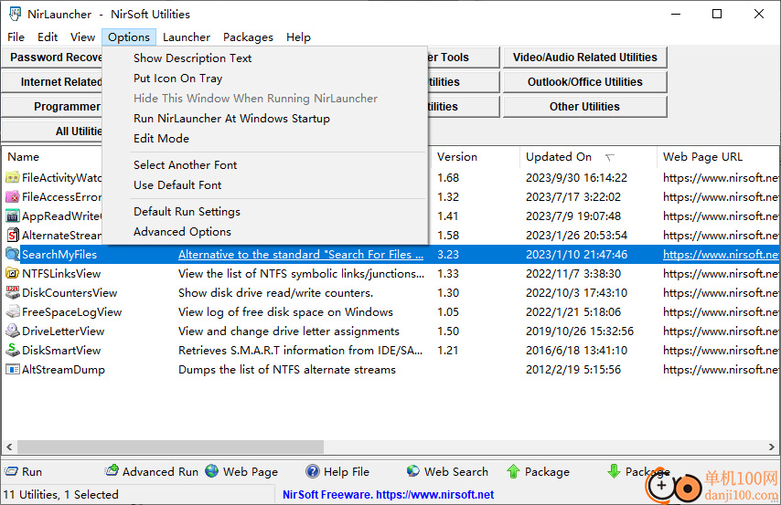The image size is (781, 505).
Task: Select the Internet Related category button
Action: (x=52, y=82)
